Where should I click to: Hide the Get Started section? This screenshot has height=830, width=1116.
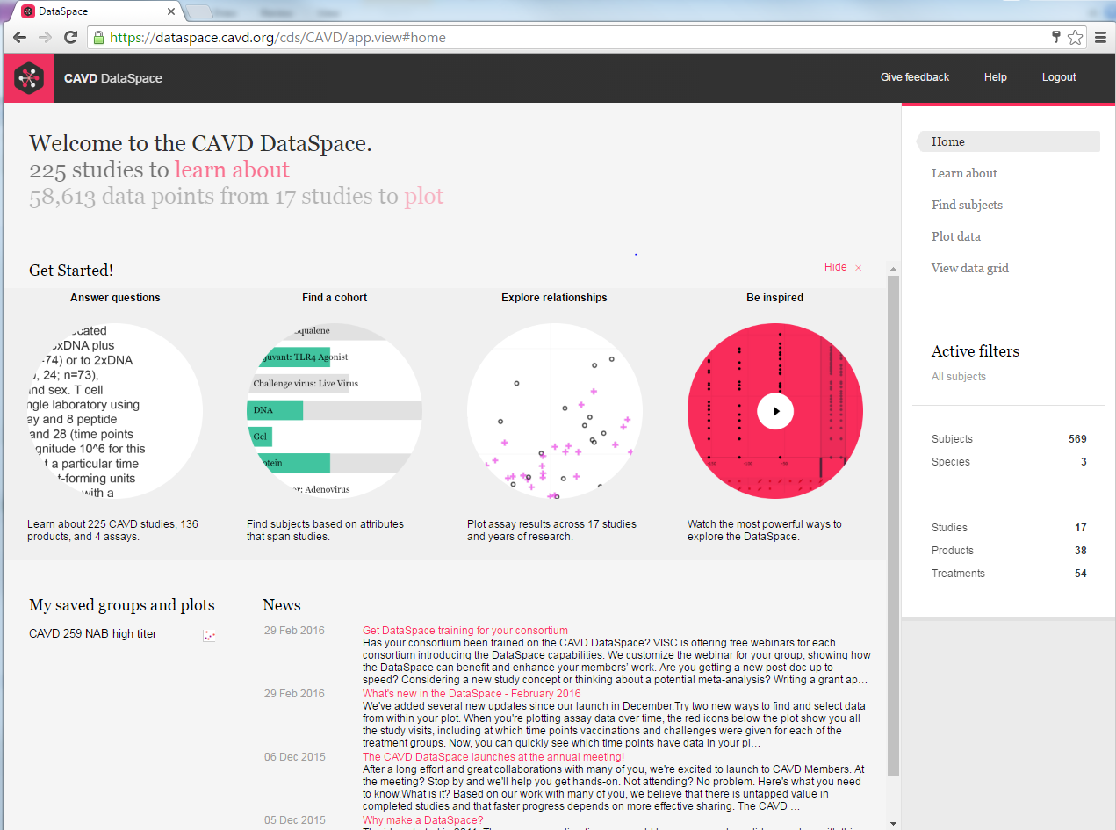(836, 267)
